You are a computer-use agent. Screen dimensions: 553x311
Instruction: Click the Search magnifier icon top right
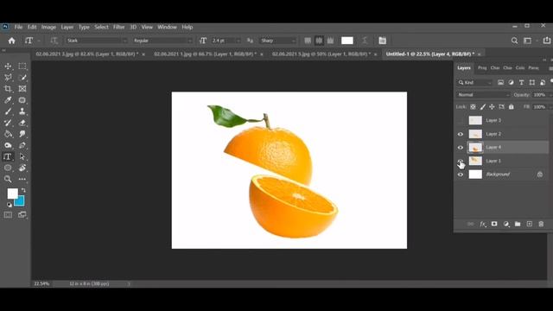point(515,41)
